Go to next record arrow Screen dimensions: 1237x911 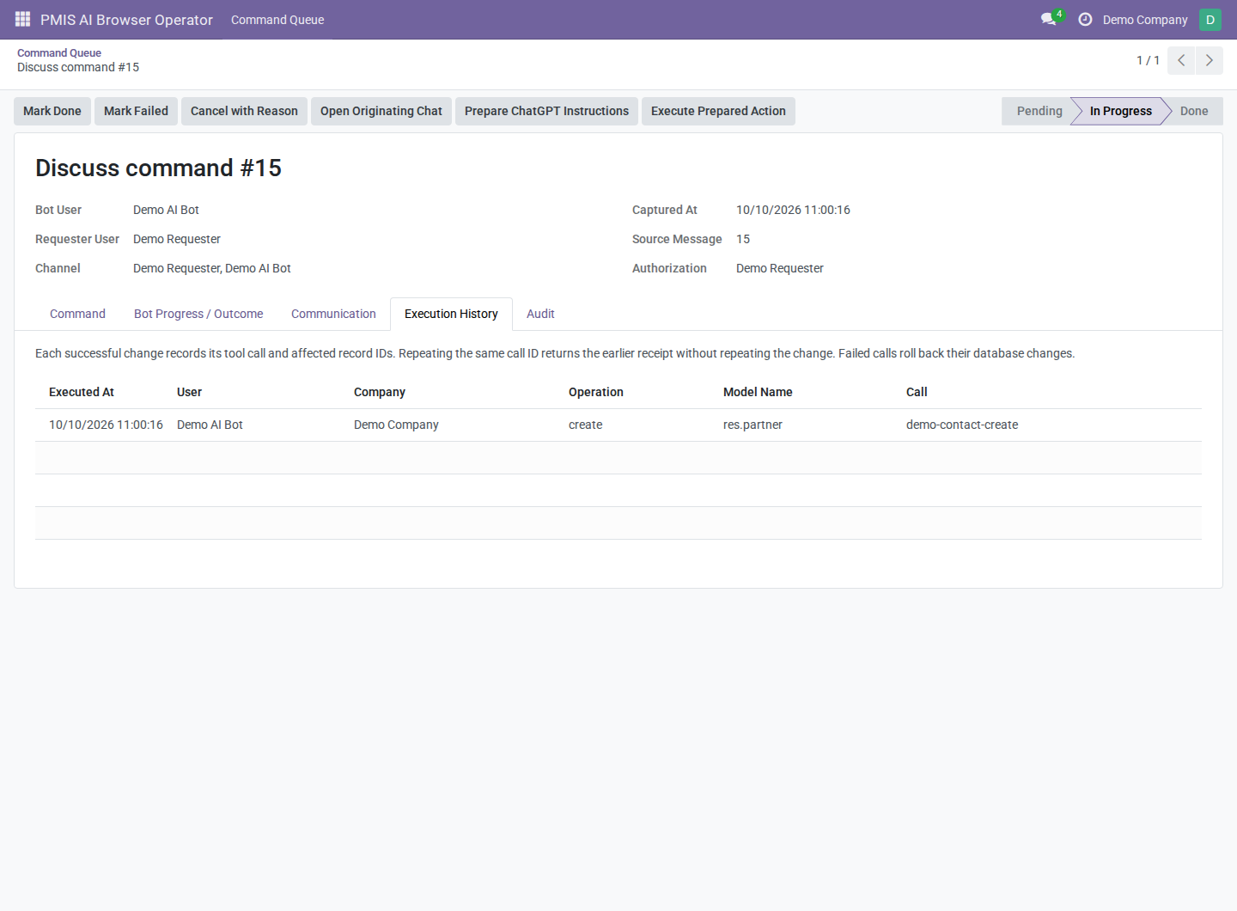click(x=1210, y=60)
